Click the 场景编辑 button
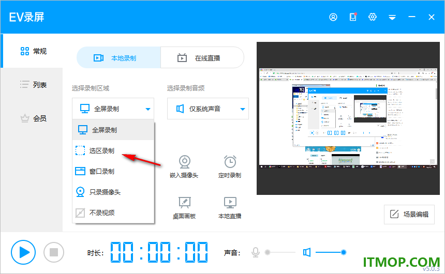This screenshot has width=445, height=274. [409, 215]
